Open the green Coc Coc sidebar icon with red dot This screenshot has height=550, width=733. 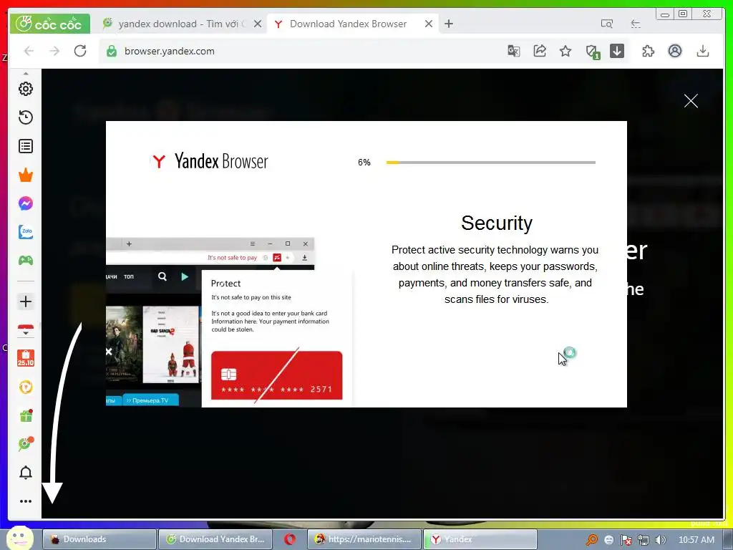point(26,444)
